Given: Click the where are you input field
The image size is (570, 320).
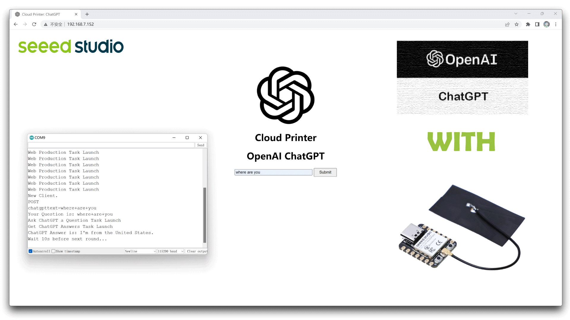Looking at the screenshot, I should click(x=273, y=172).
